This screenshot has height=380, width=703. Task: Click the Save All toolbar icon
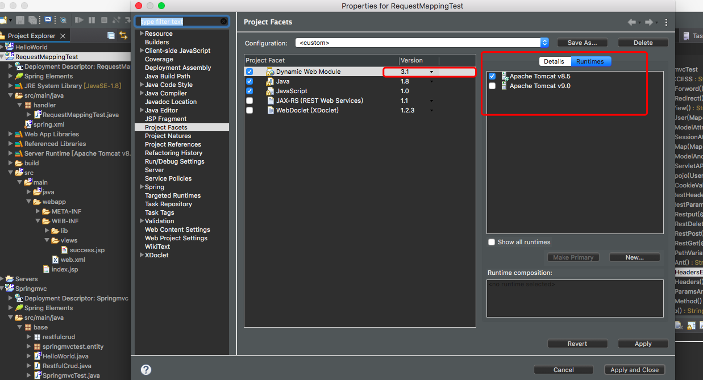tap(32, 20)
